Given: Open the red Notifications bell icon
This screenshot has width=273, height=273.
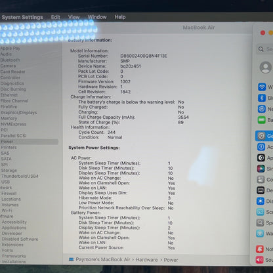Looking at the screenshot, I should [260, 249].
